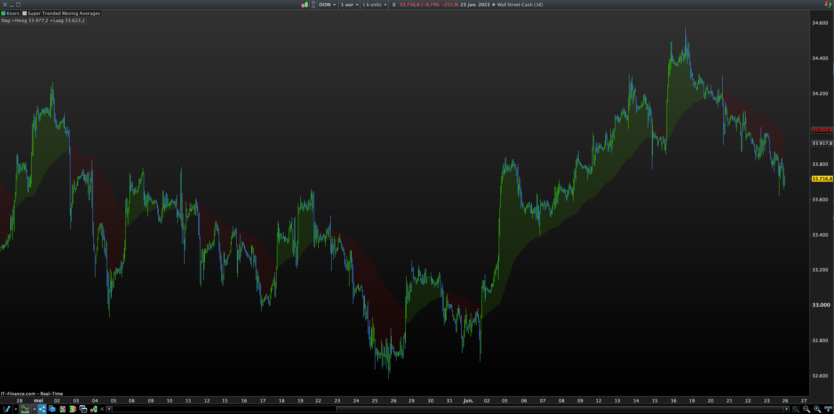
Task: Click the auto-fit zoom magnifier icon
Action: coord(796,409)
